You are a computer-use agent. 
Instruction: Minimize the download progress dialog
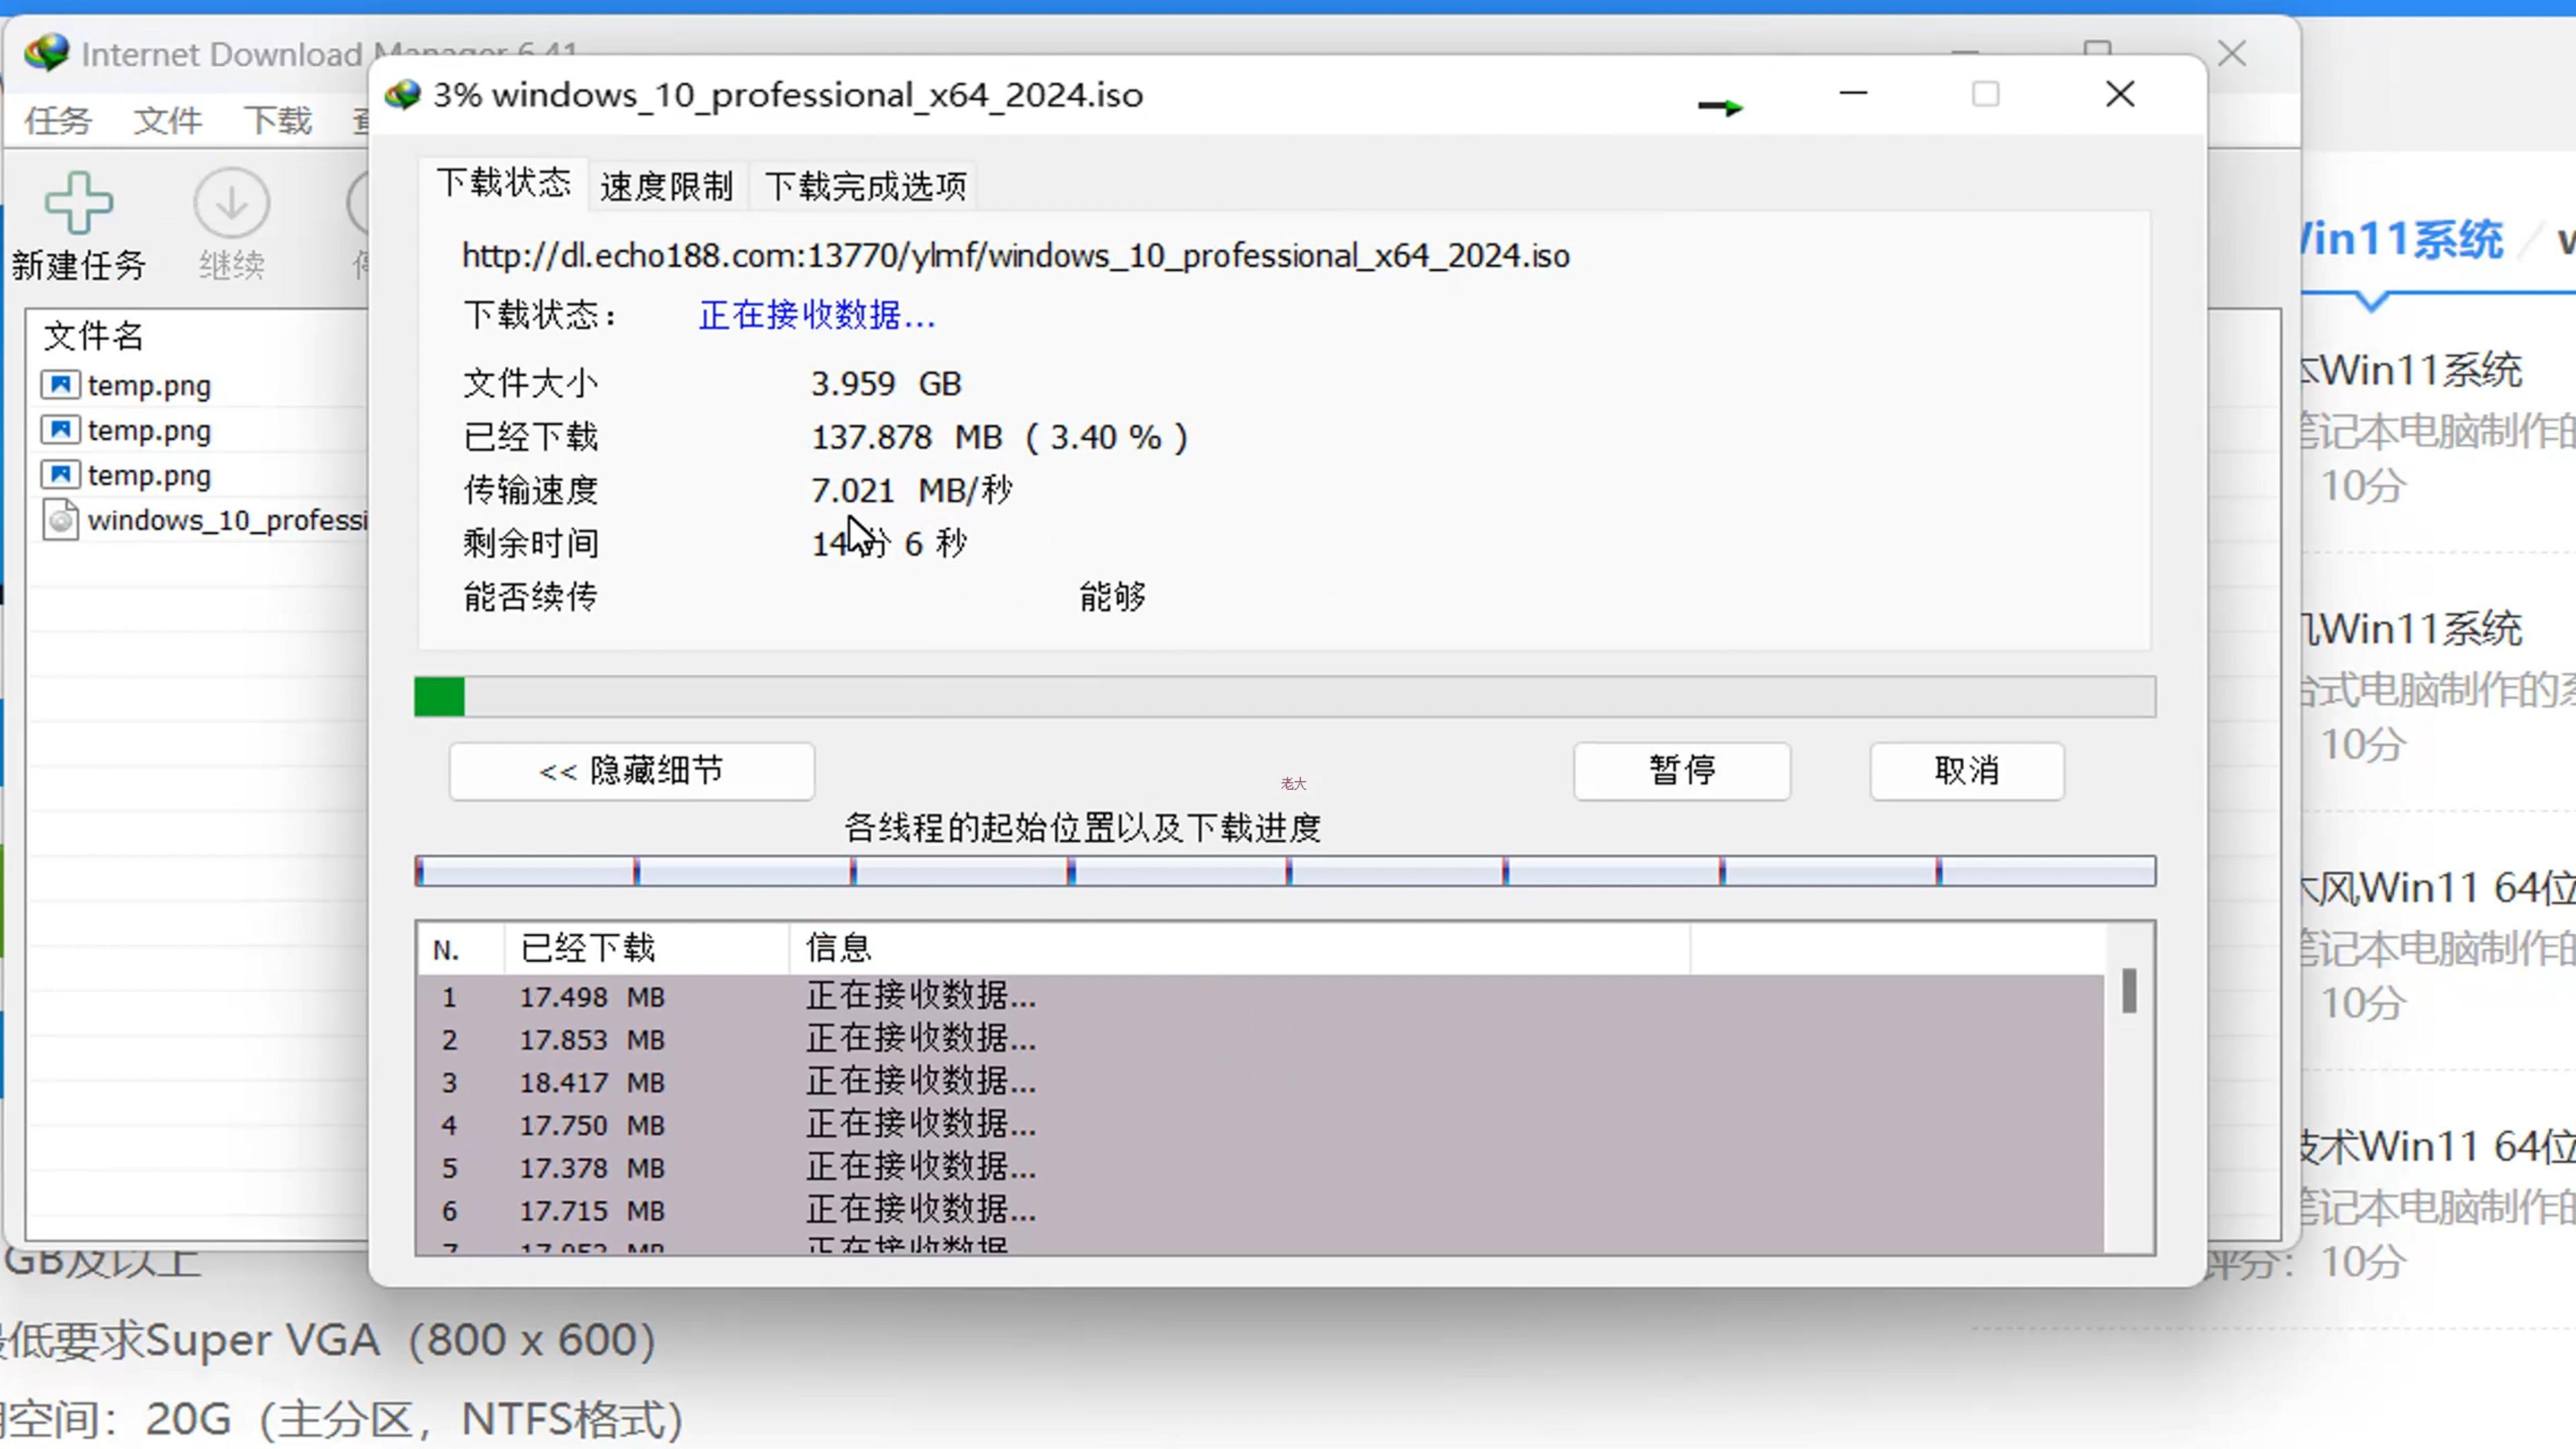[x=1853, y=95]
